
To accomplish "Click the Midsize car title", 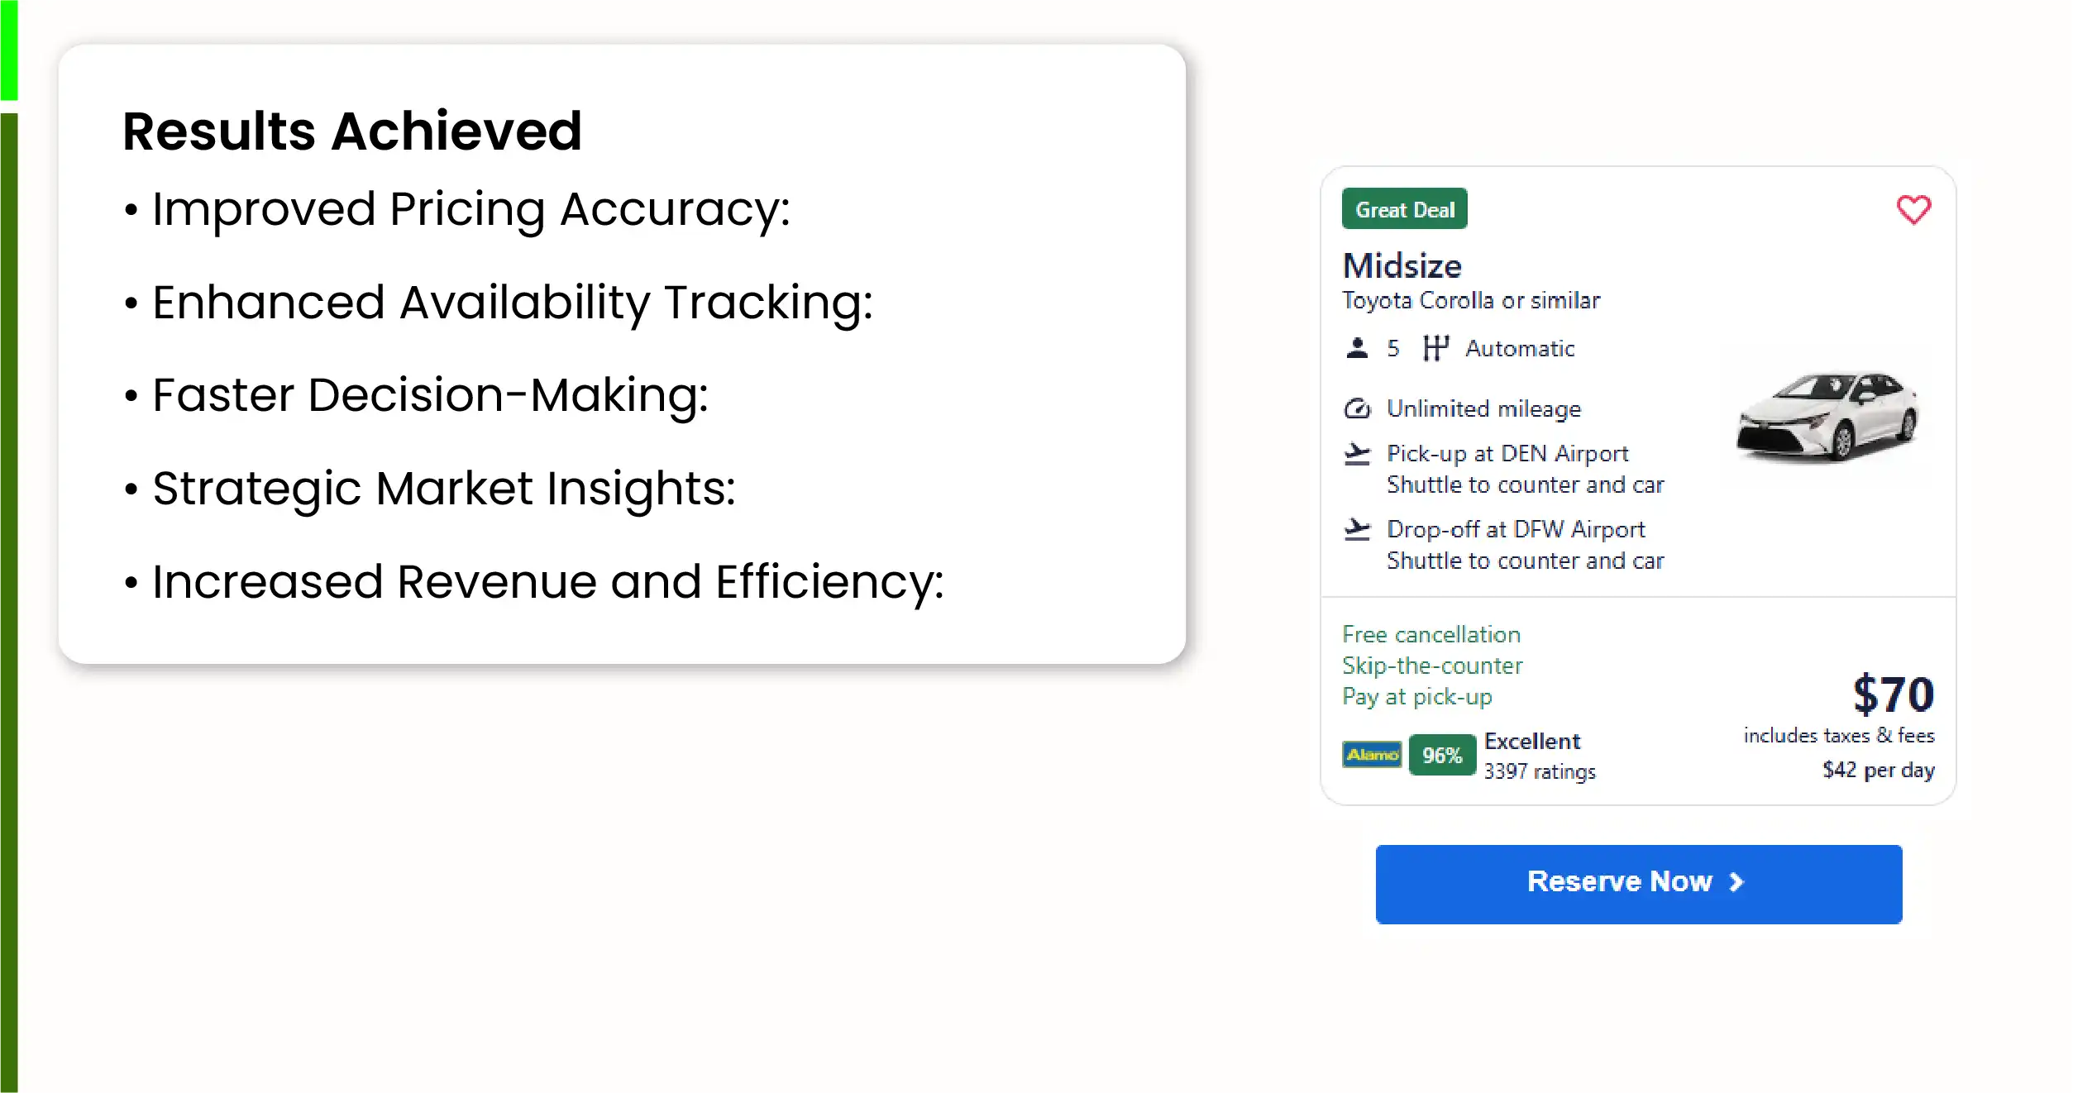I will [x=1402, y=265].
